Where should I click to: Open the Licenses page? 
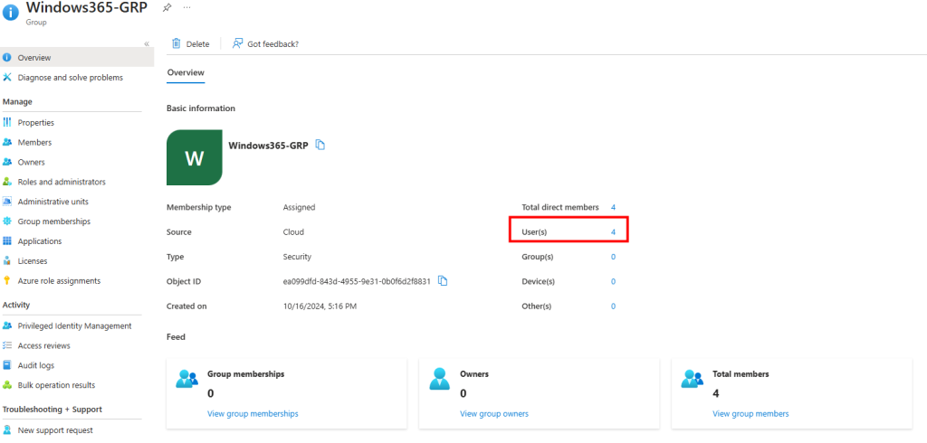33,261
